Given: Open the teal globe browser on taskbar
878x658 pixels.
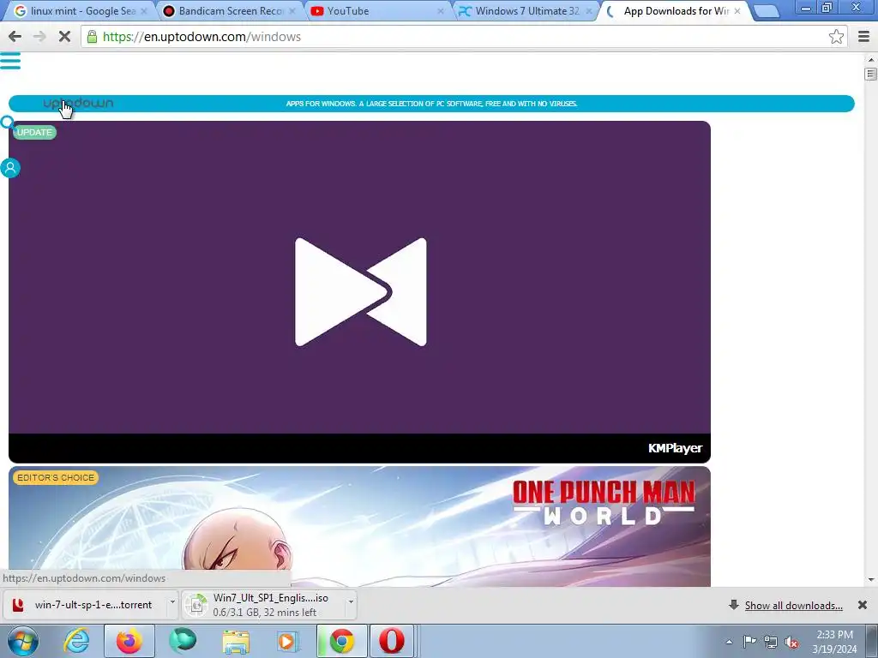Looking at the screenshot, I should [x=183, y=641].
